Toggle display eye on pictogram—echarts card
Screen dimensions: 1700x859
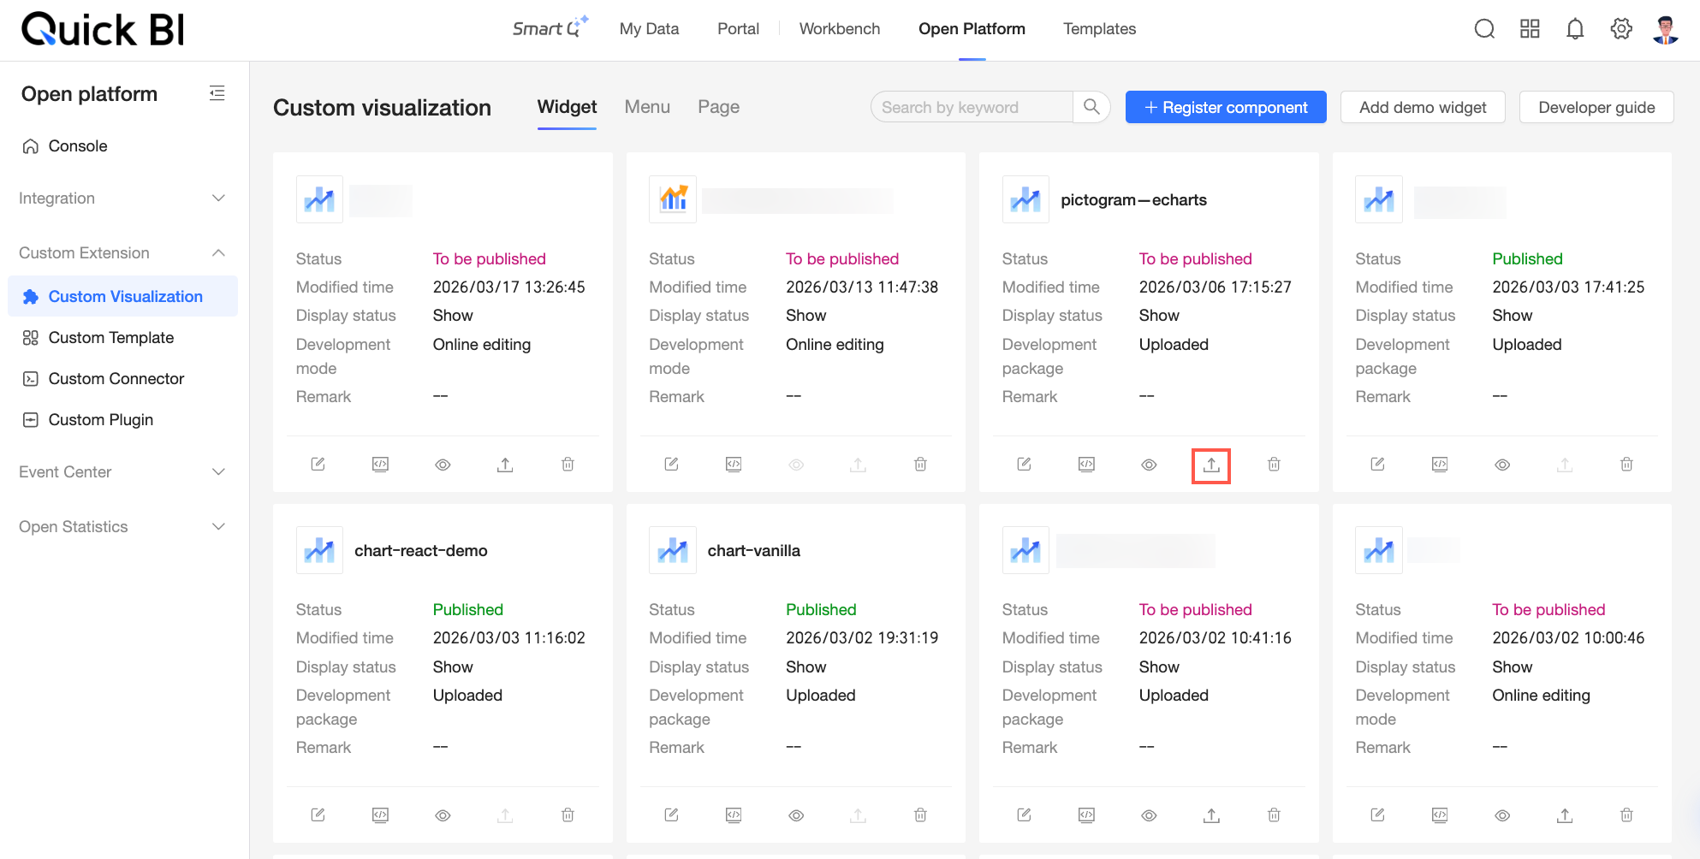(1149, 465)
